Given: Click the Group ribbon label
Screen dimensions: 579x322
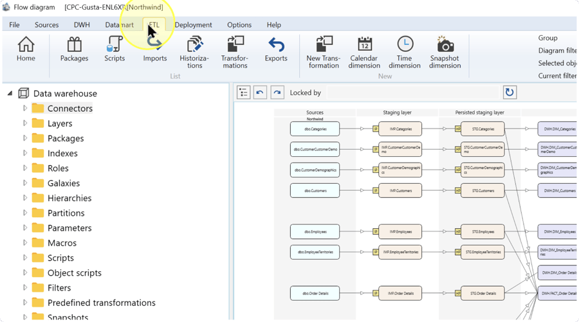Looking at the screenshot, I should [x=547, y=38].
